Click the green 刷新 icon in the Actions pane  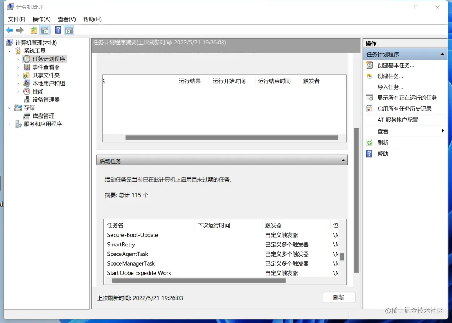tap(369, 143)
